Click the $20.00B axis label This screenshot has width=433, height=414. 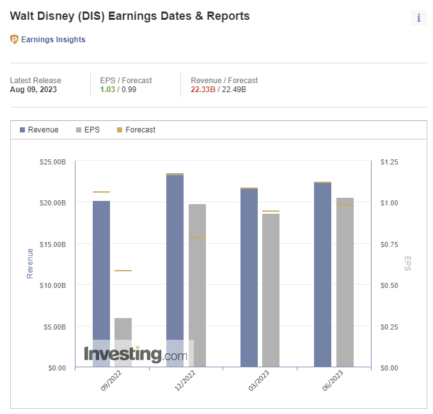(52, 203)
